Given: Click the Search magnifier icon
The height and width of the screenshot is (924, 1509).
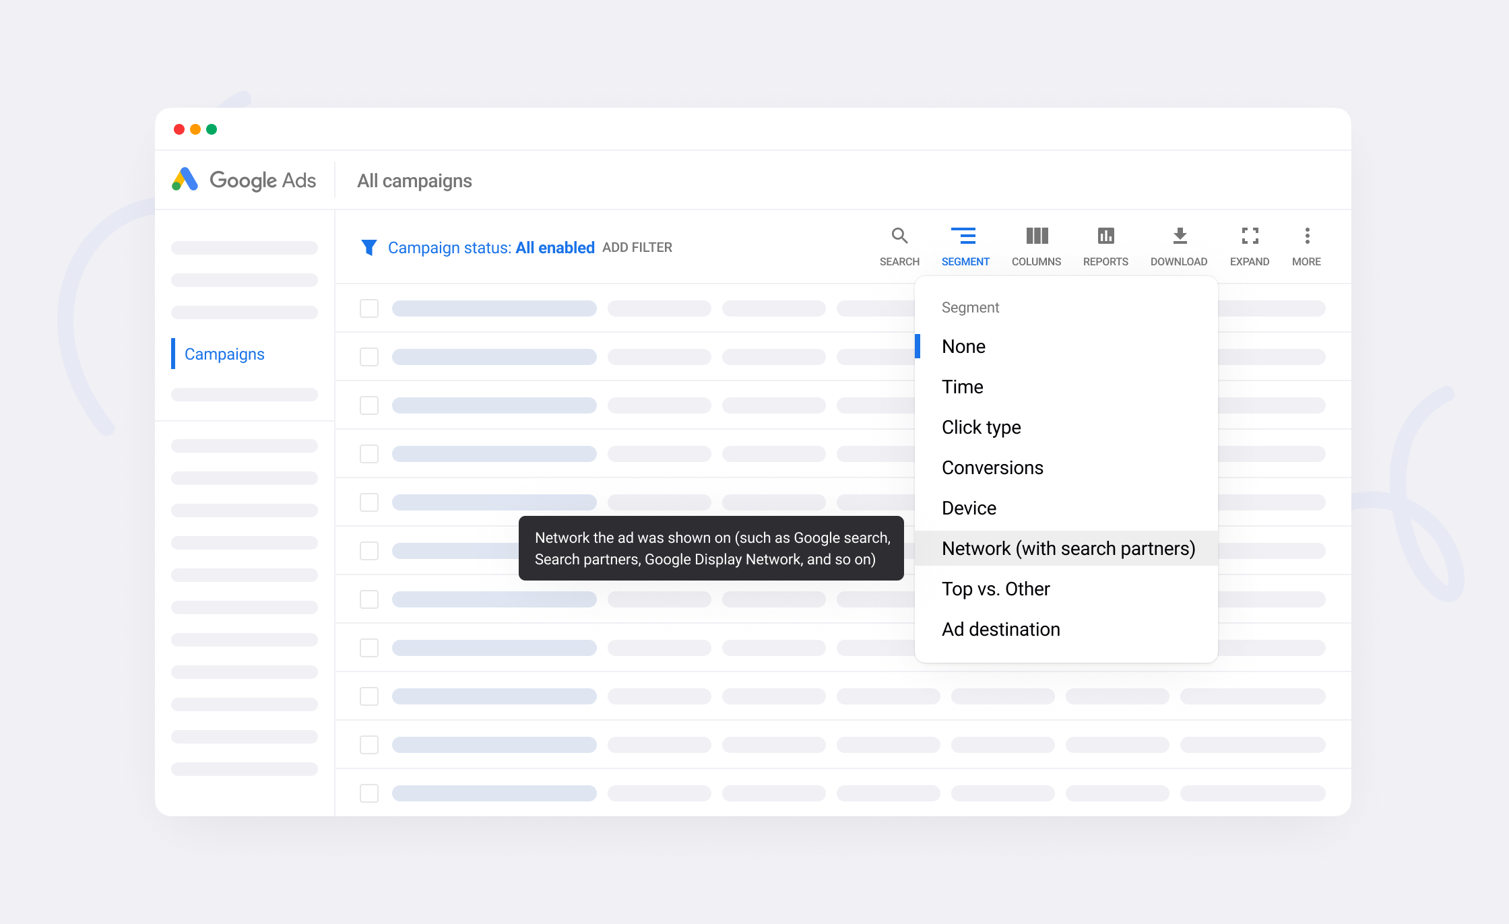Looking at the screenshot, I should tap(899, 236).
